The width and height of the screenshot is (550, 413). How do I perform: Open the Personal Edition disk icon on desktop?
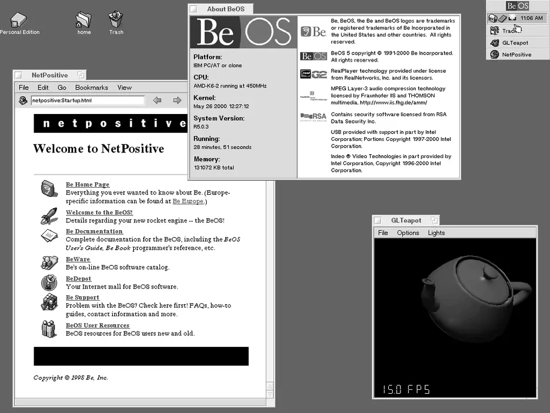[18, 20]
